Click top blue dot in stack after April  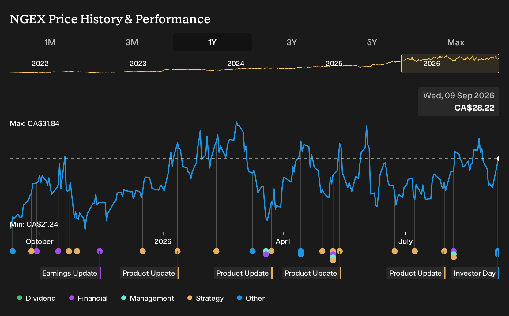[301, 251]
